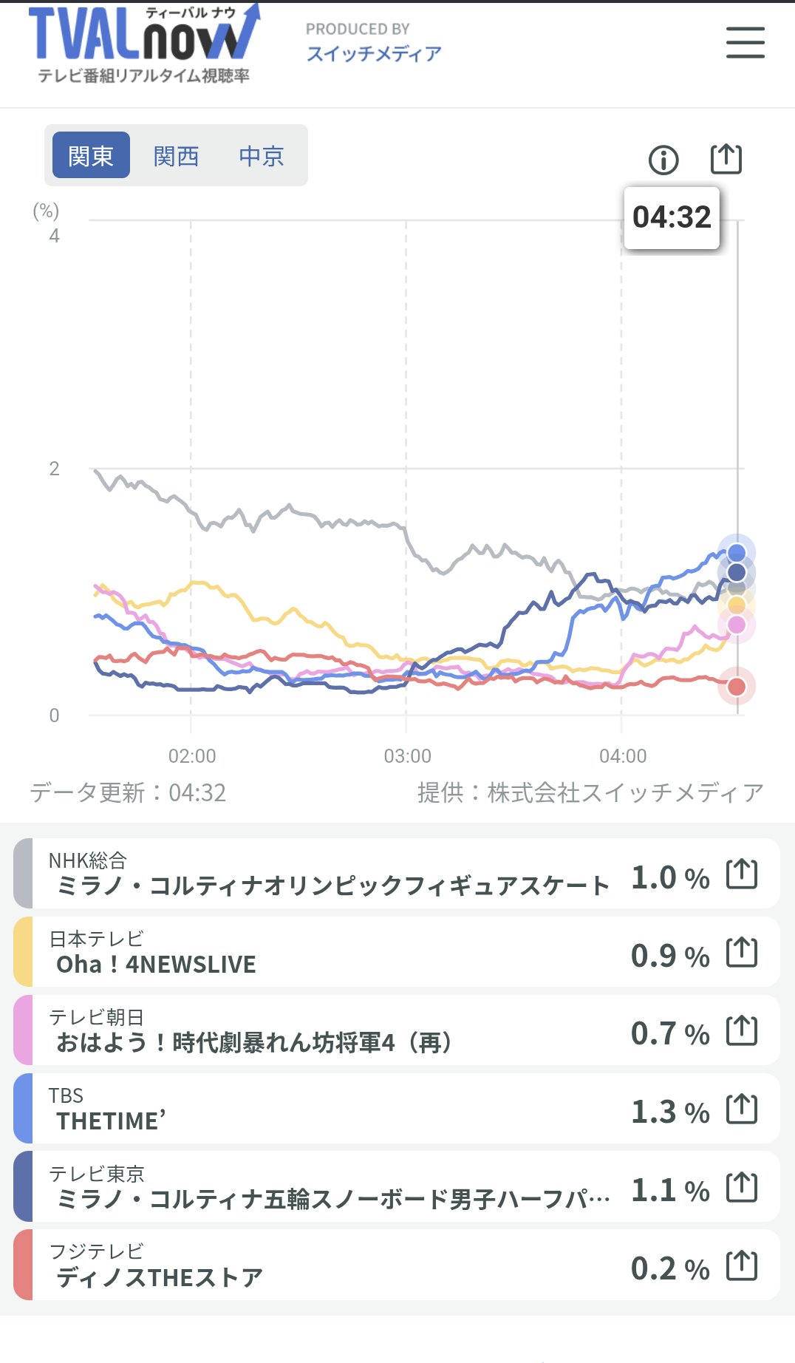Click the フジテレビ red data point
The image size is (795, 1363).
coord(737,687)
